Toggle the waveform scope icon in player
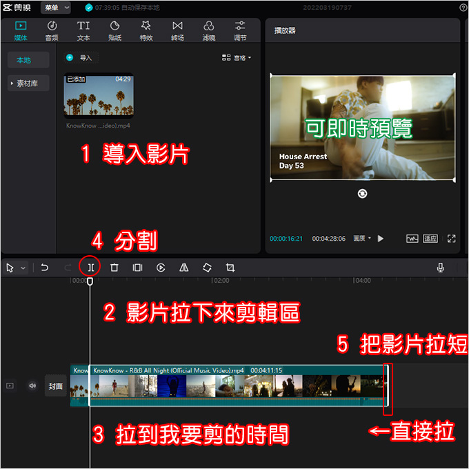469x469 pixels. (412, 239)
